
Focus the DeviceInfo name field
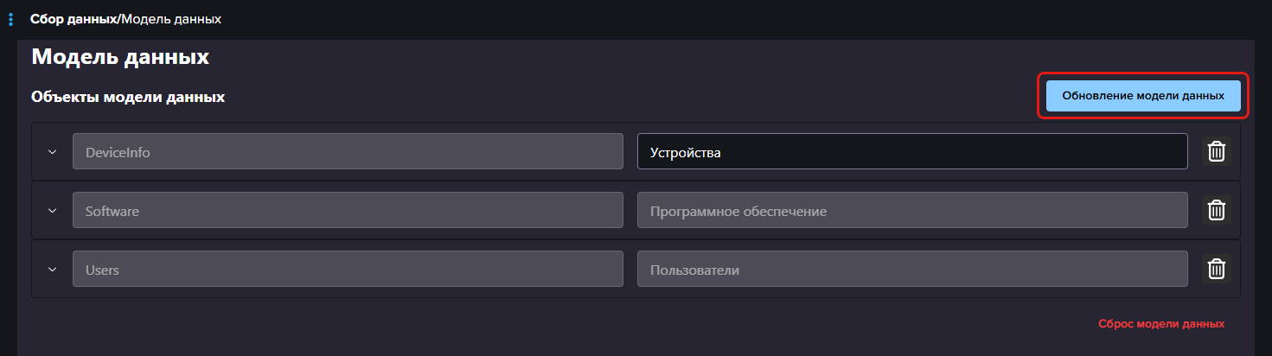pyautogui.click(x=348, y=151)
